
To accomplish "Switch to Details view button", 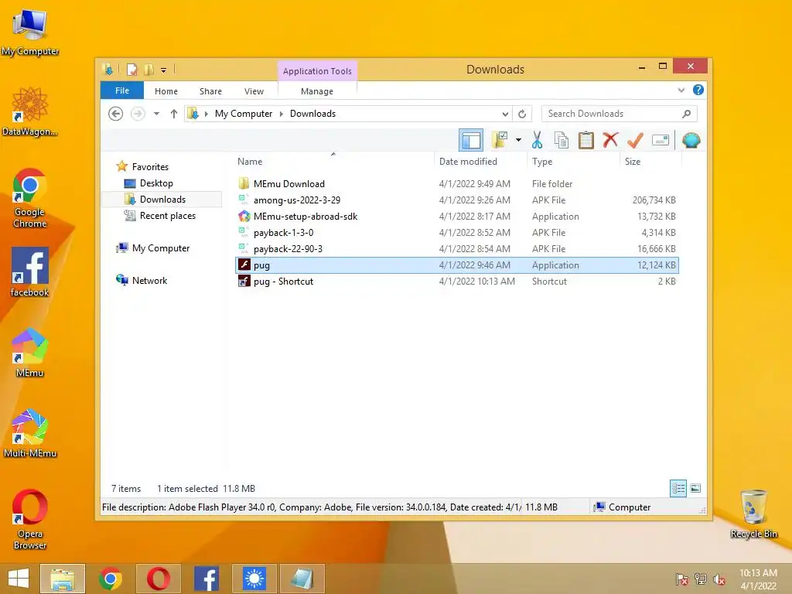I will coord(678,489).
